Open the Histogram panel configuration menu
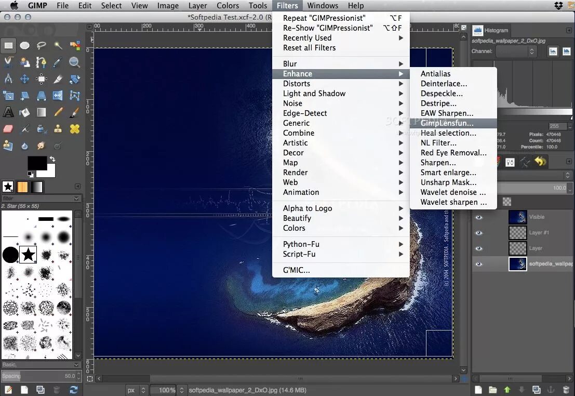The image size is (575, 396). click(x=569, y=31)
